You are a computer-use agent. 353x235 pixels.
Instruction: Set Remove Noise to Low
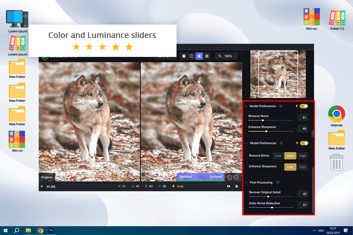pyautogui.click(x=278, y=156)
